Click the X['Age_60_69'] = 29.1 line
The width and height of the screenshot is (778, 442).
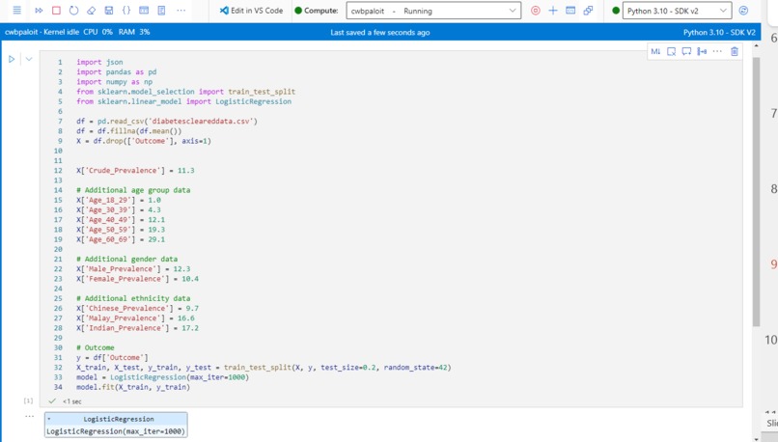click(x=121, y=239)
